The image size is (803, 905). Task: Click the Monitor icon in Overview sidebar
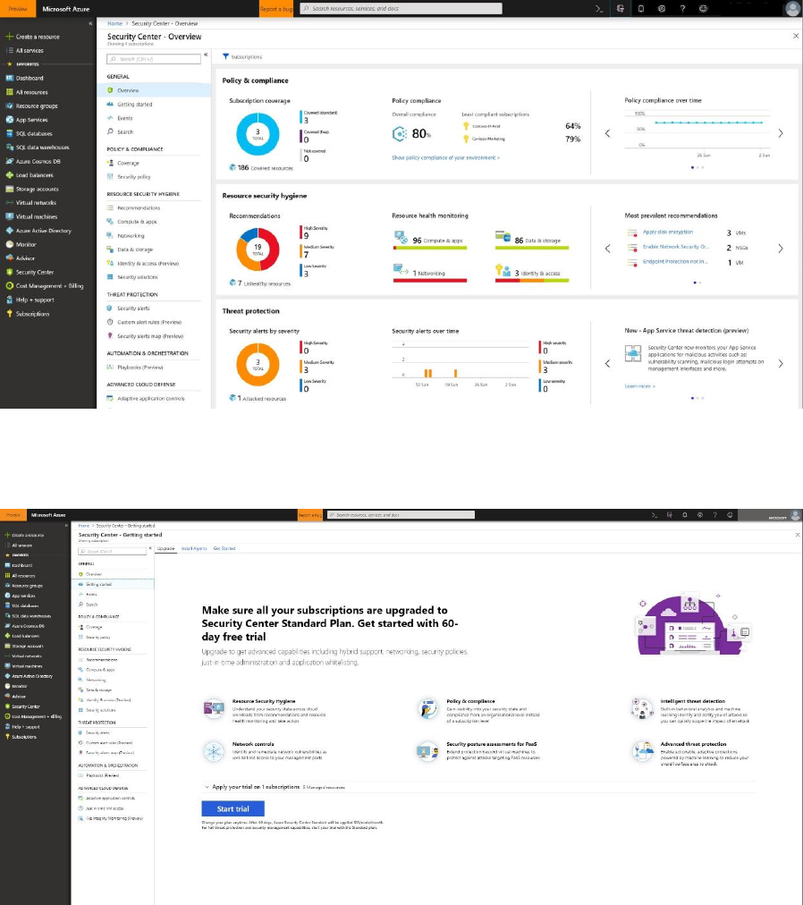tap(9, 244)
